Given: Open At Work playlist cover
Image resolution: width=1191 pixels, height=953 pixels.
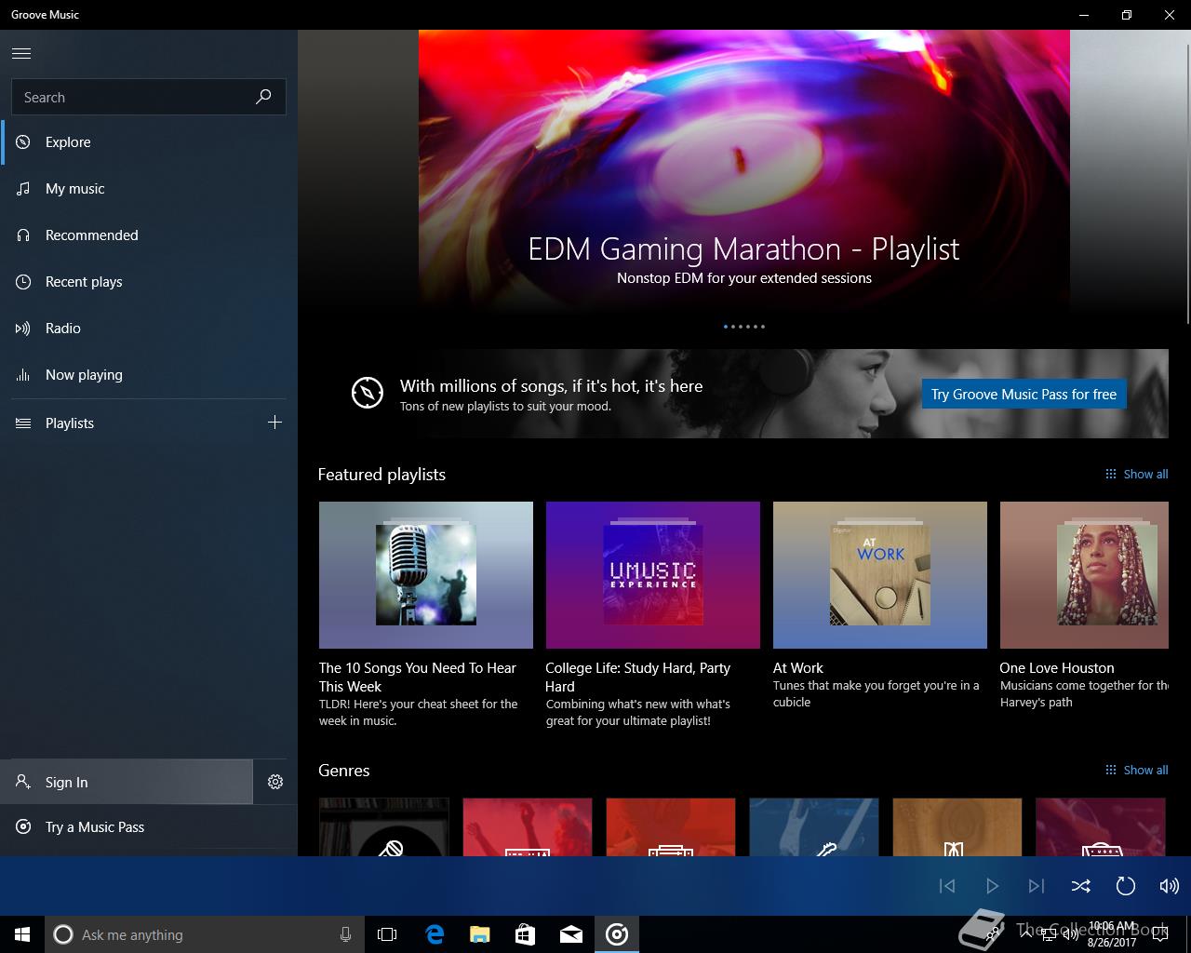Looking at the screenshot, I should (x=880, y=575).
